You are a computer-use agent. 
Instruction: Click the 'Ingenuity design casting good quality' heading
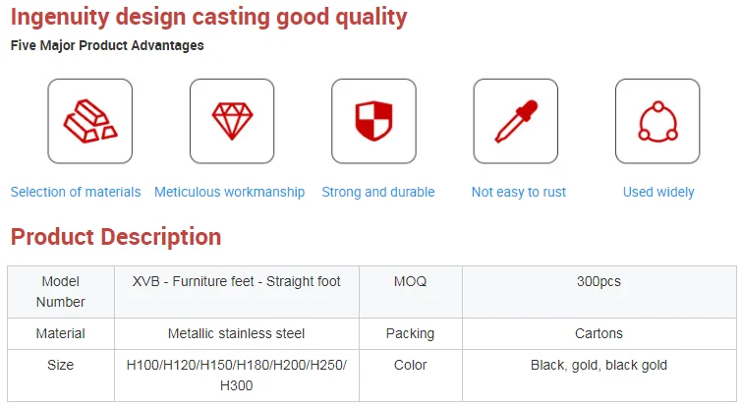pos(208,17)
